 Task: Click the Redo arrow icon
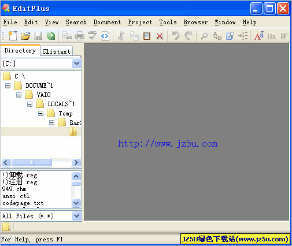[x=188, y=36]
